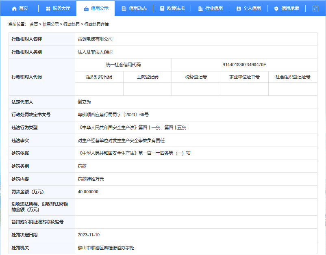The image size is (326, 255).
Task: Click the 信用公示 breadcrumb link
Action: (x=51, y=24)
